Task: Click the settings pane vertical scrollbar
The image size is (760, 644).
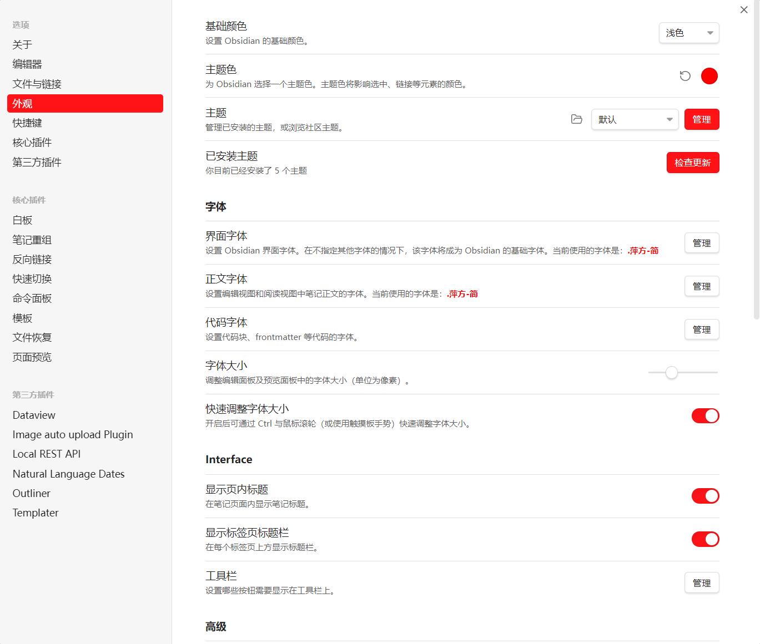Action: pyautogui.click(x=756, y=160)
